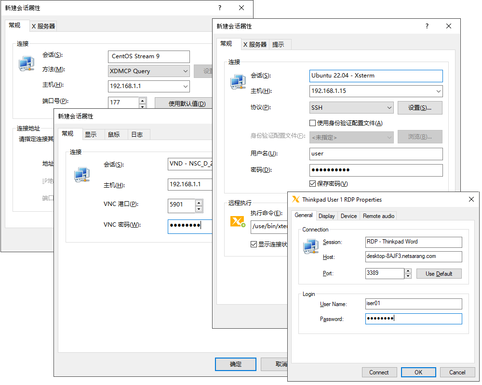The image size is (482, 385).
Task: Switch to the Display tab in RDP Properties
Action: (327, 216)
